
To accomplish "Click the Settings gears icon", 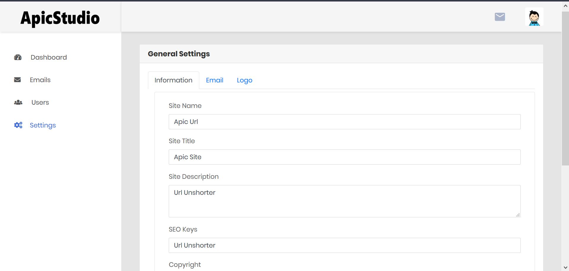I will 18,125.
